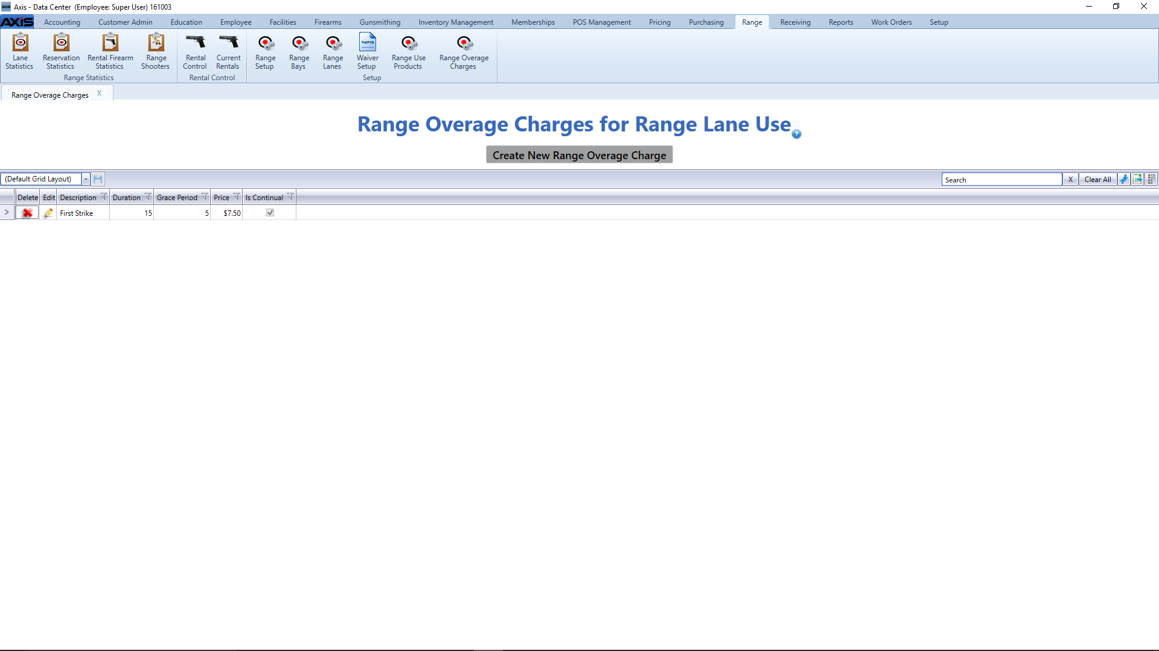Click the AXIS logo application button

(17, 22)
